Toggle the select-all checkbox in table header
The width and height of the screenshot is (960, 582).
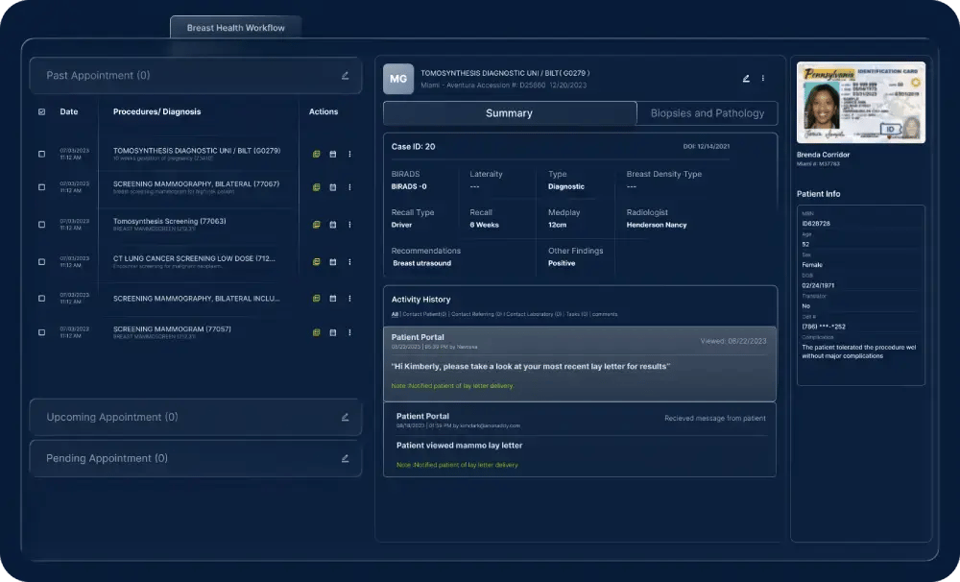41,111
